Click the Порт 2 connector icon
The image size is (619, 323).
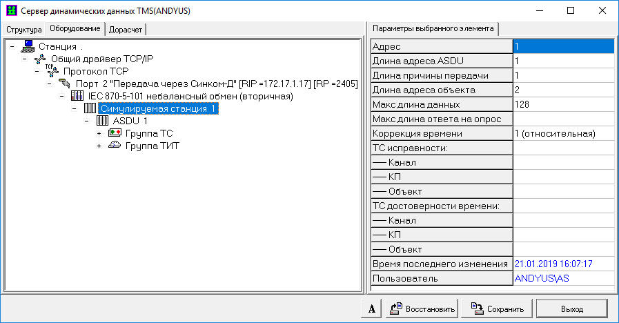click(65, 84)
